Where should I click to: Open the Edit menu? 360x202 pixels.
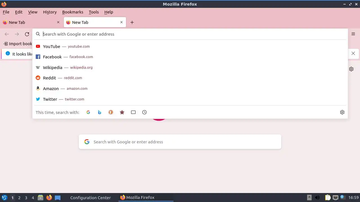pos(19,12)
